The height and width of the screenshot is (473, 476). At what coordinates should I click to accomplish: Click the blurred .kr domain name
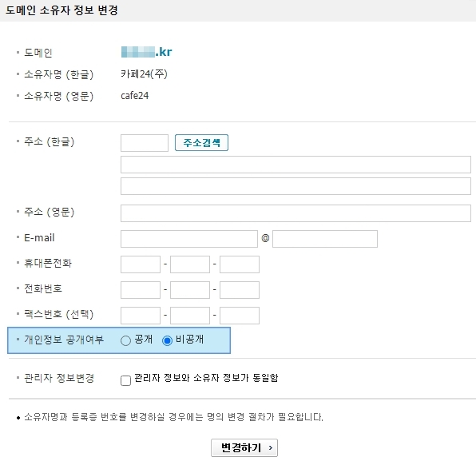146,52
